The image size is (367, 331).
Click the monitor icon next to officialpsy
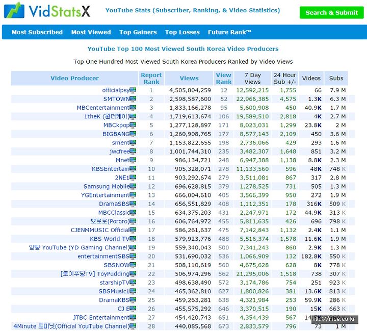tap(133, 90)
